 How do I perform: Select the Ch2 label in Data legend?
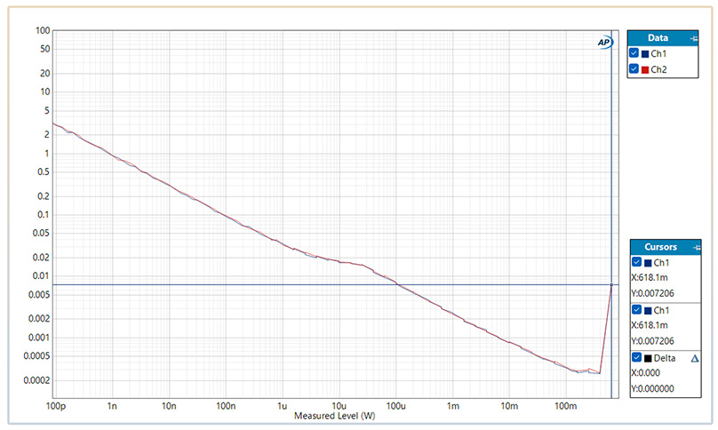658,69
